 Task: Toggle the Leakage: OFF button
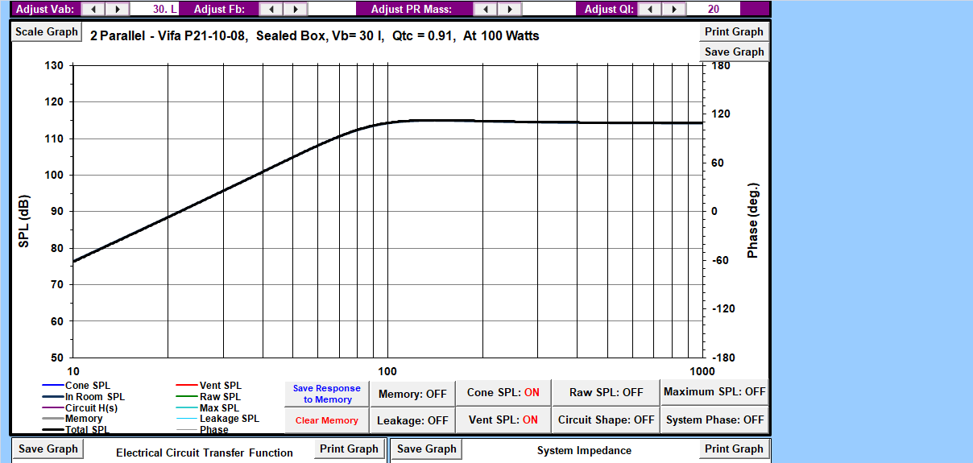(412, 420)
